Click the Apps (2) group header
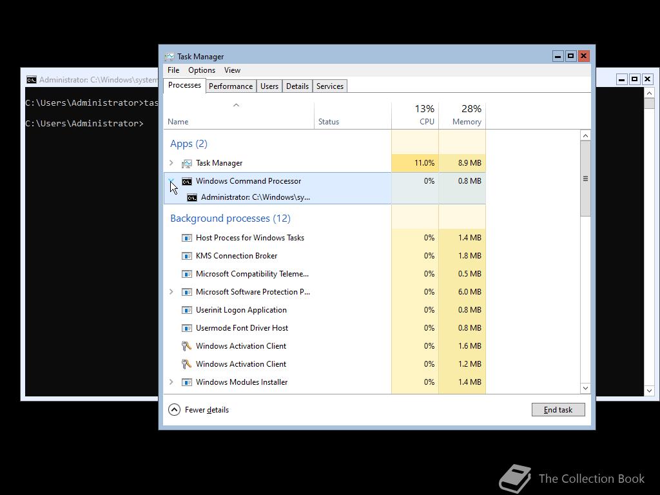Viewport: 660px width, 495px height. 189,144
